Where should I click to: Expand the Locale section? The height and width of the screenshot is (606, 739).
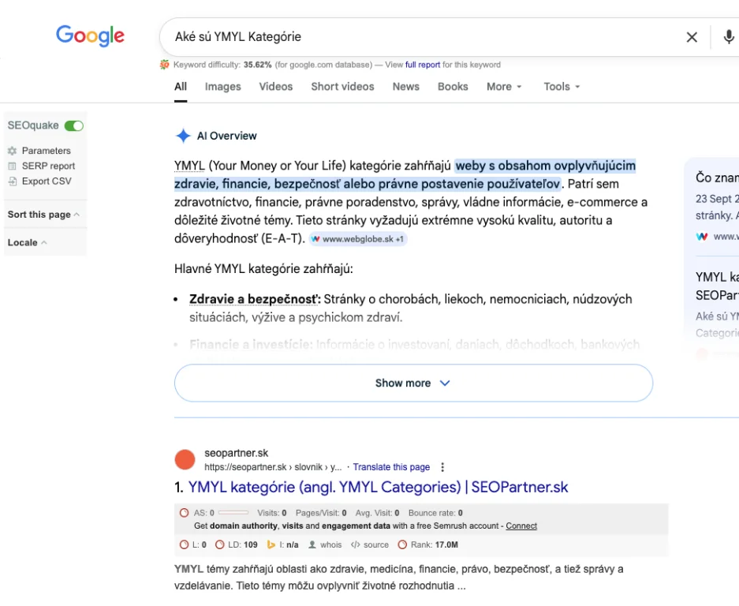click(x=27, y=242)
